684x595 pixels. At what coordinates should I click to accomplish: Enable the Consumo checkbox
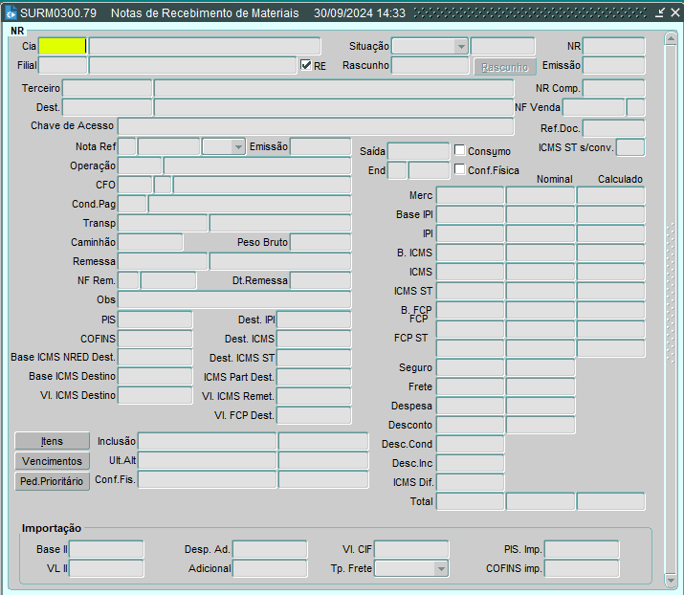click(460, 150)
